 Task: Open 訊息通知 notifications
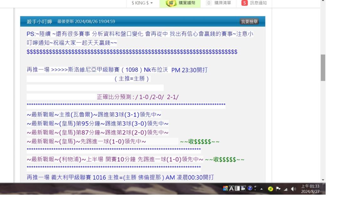click(258, 3)
